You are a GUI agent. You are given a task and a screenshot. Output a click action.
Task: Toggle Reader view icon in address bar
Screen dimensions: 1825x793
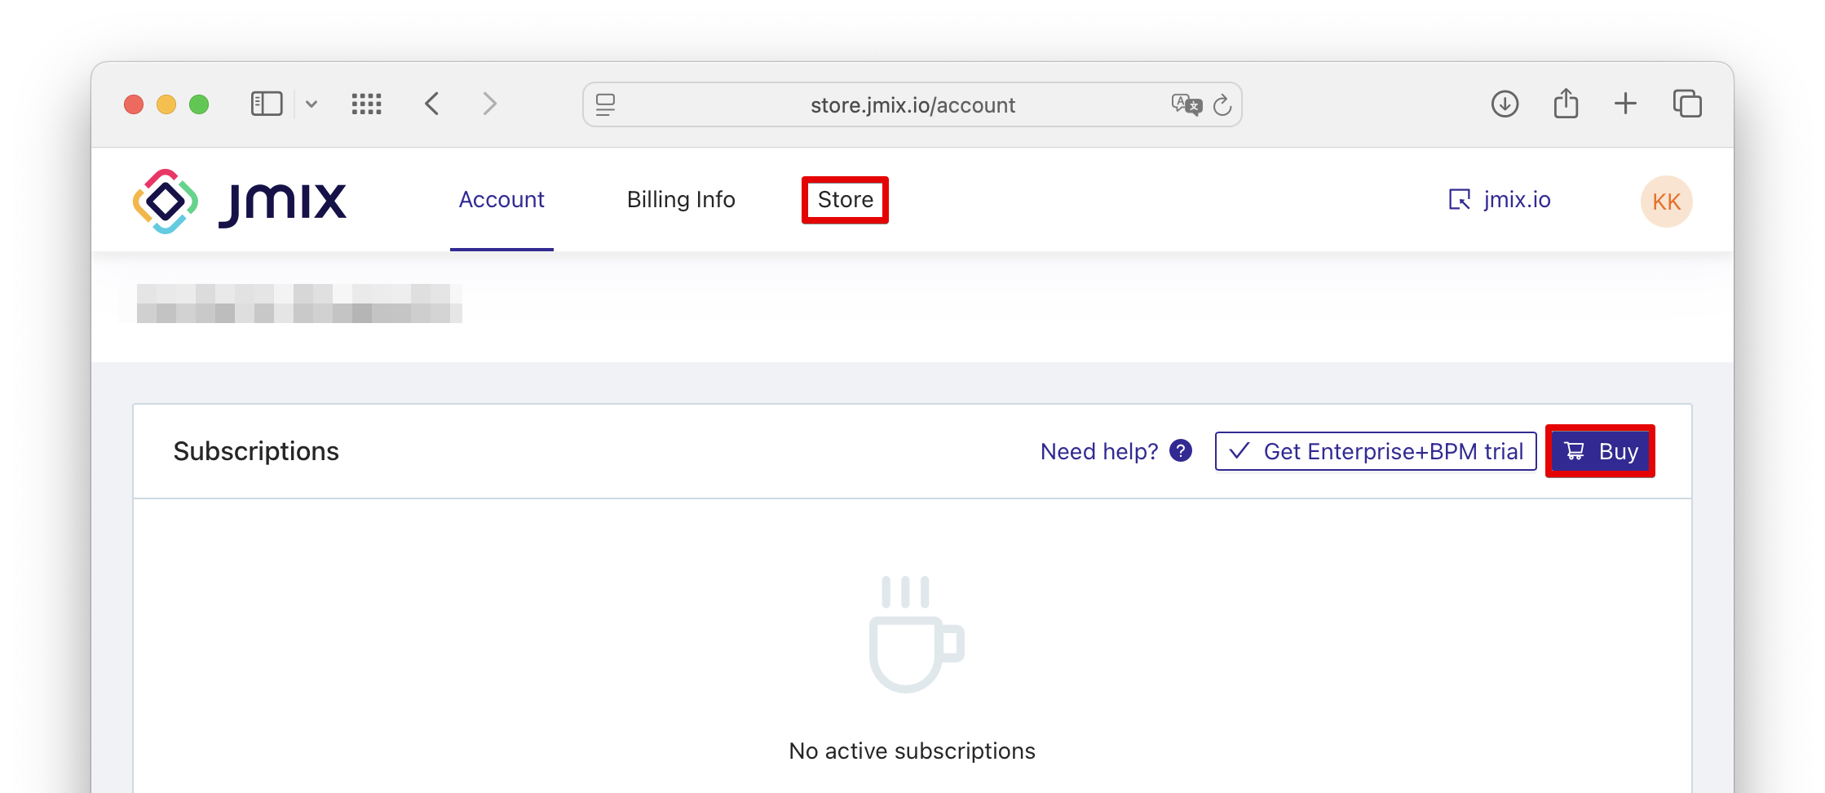point(605,104)
